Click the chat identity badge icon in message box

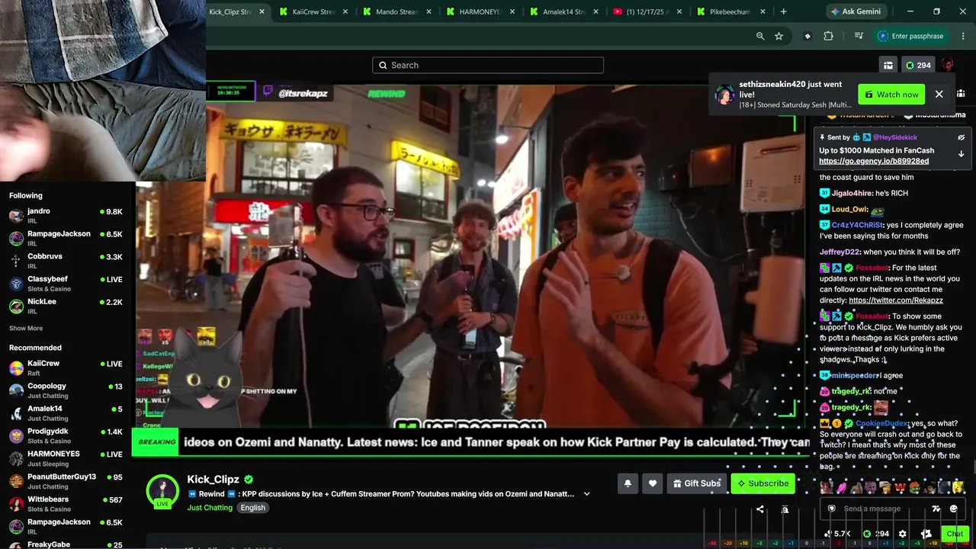point(831,509)
